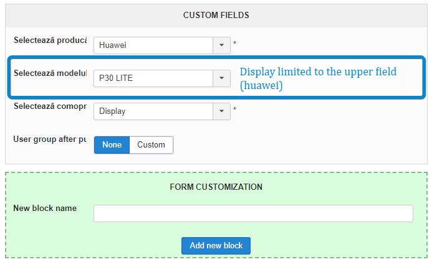432x267 pixels.
Task: Open the Huawei manufacturer combo box
Action: click(153, 45)
